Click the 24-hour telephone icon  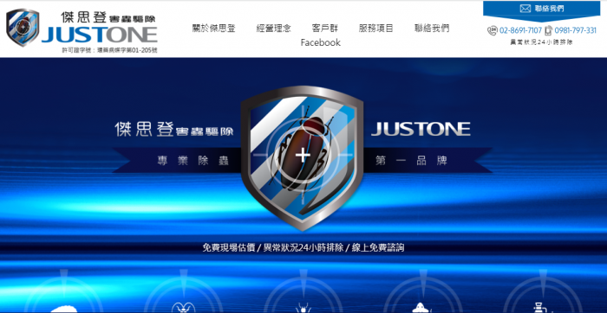click(493, 30)
